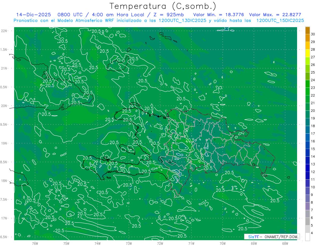
Task: Click the color bar label "27"
Action: click(x=313, y=57)
